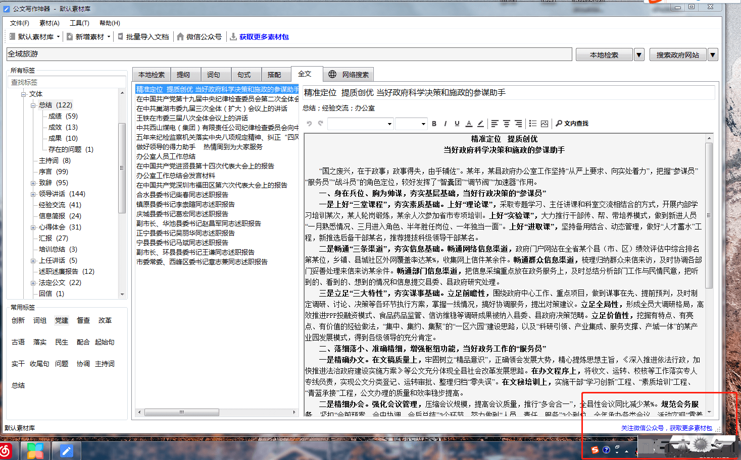Screen dimensions: 741x460
Task: Open the font size dropdown
Action: pyautogui.click(x=423, y=124)
